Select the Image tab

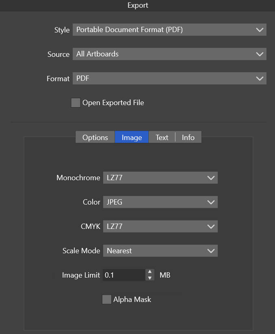pyautogui.click(x=132, y=137)
